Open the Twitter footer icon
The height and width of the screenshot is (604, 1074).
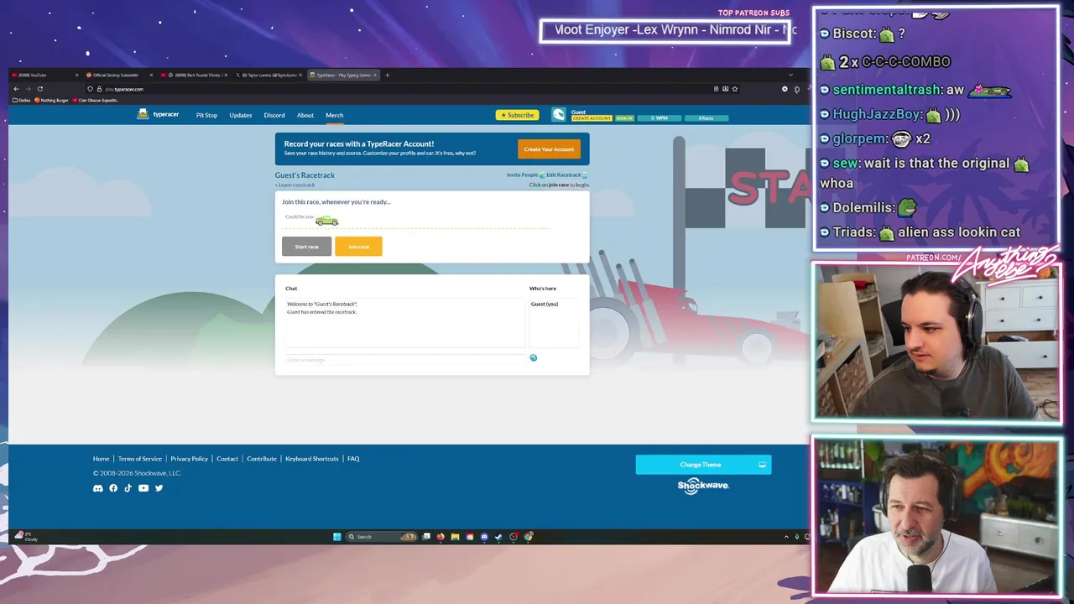[x=159, y=488]
